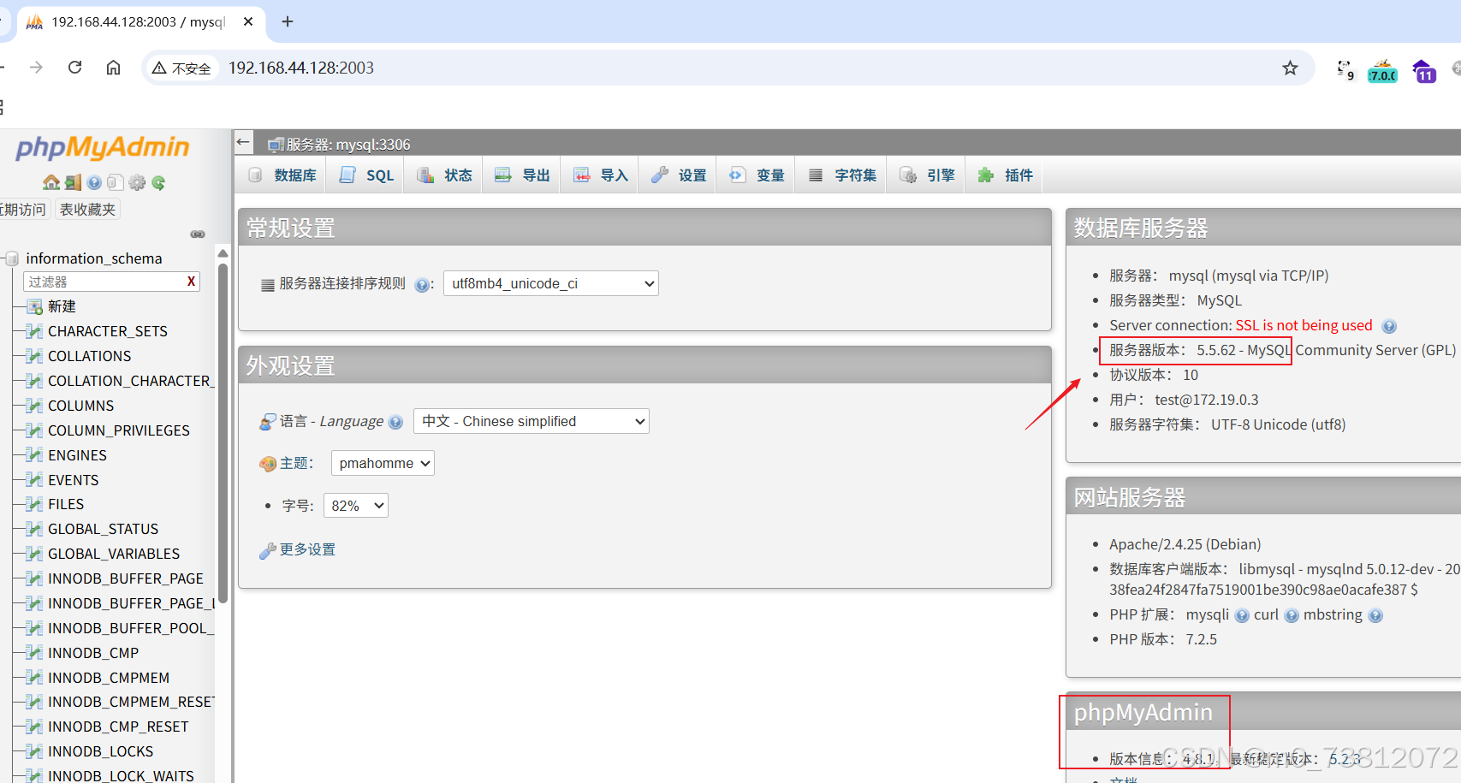Go to the phpMyAdmin home icon

pos(51,182)
